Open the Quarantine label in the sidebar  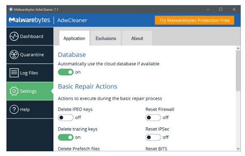click(x=32, y=55)
